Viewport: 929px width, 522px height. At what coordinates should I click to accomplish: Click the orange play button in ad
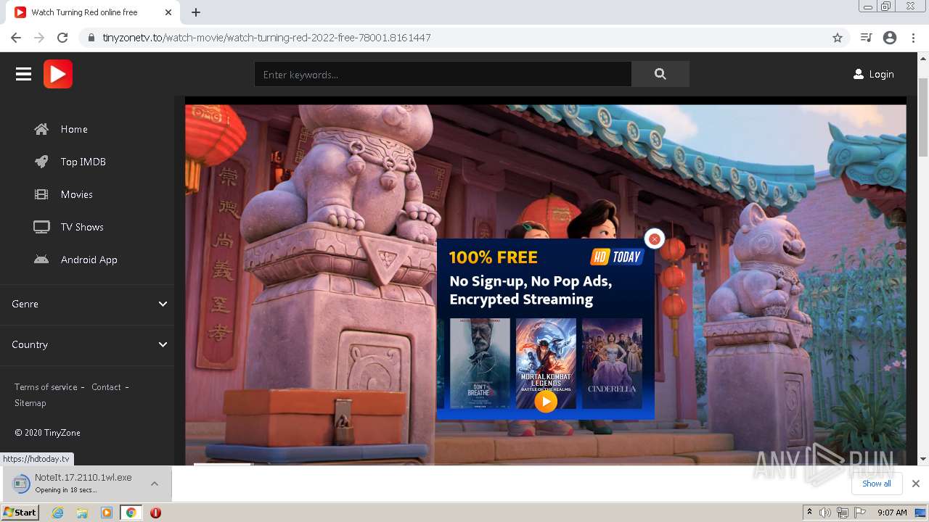click(546, 401)
